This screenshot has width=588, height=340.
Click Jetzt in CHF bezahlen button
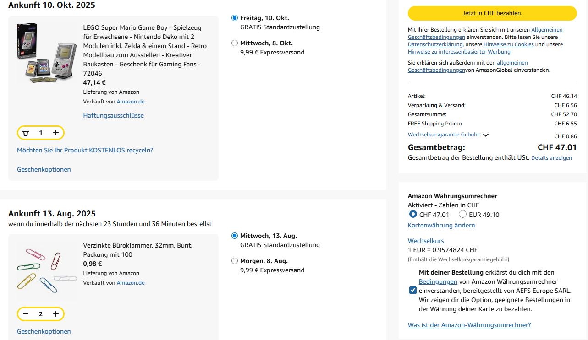(492, 13)
